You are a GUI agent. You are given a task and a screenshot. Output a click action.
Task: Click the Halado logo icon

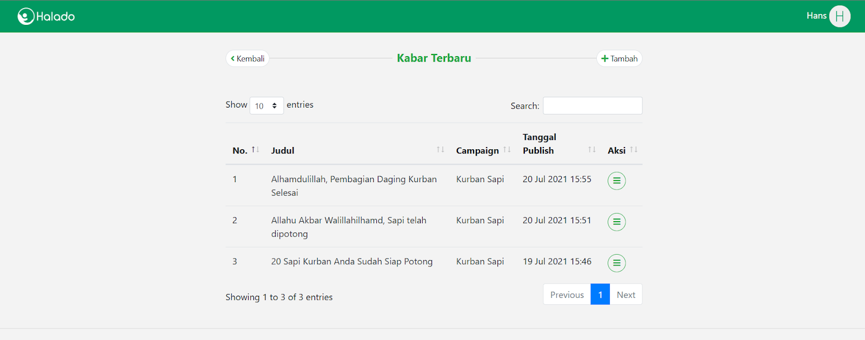click(26, 16)
